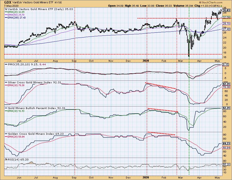Click the EMA(10) 78.38 legend entry
Viewport: 232px width, 180px height.
click(15, 85)
